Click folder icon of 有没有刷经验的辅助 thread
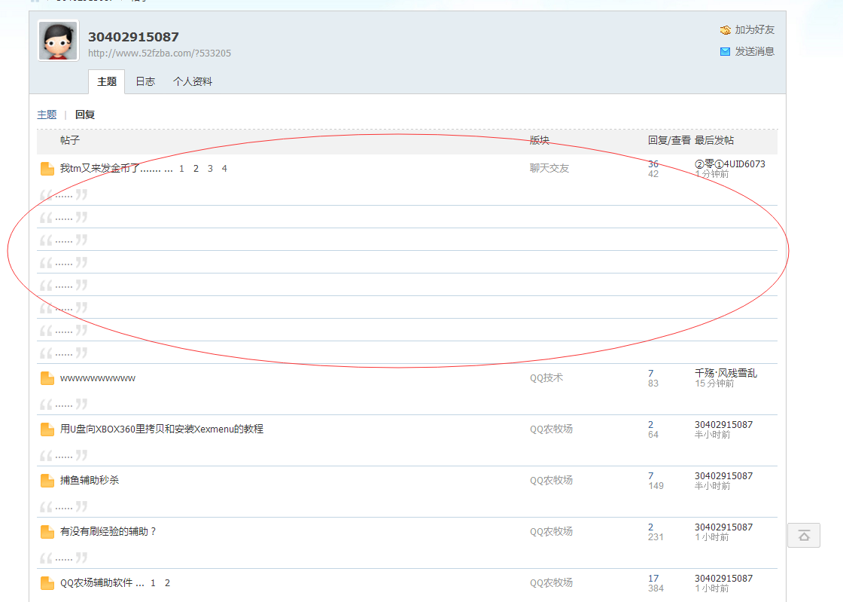This screenshot has height=602, width=843. (47, 531)
